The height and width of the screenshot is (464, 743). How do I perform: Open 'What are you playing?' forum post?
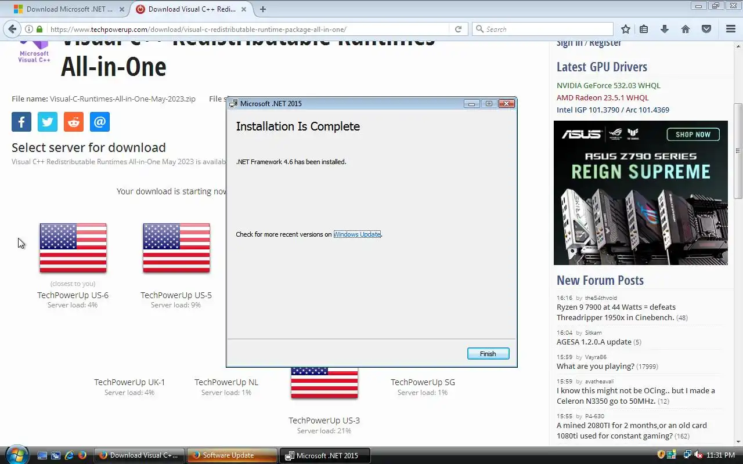(x=595, y=366)
